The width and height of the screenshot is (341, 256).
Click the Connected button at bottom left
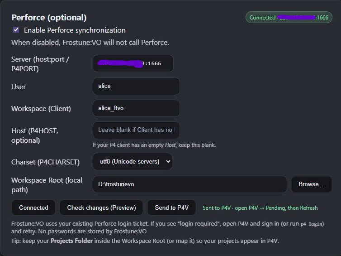tap(33, 208)
